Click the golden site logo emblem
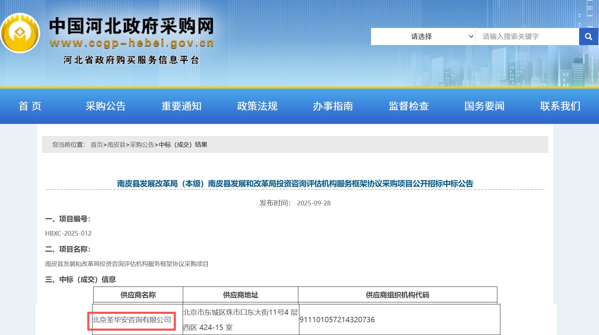The width and height of the screenshot is (599, 335). (20, 33)
